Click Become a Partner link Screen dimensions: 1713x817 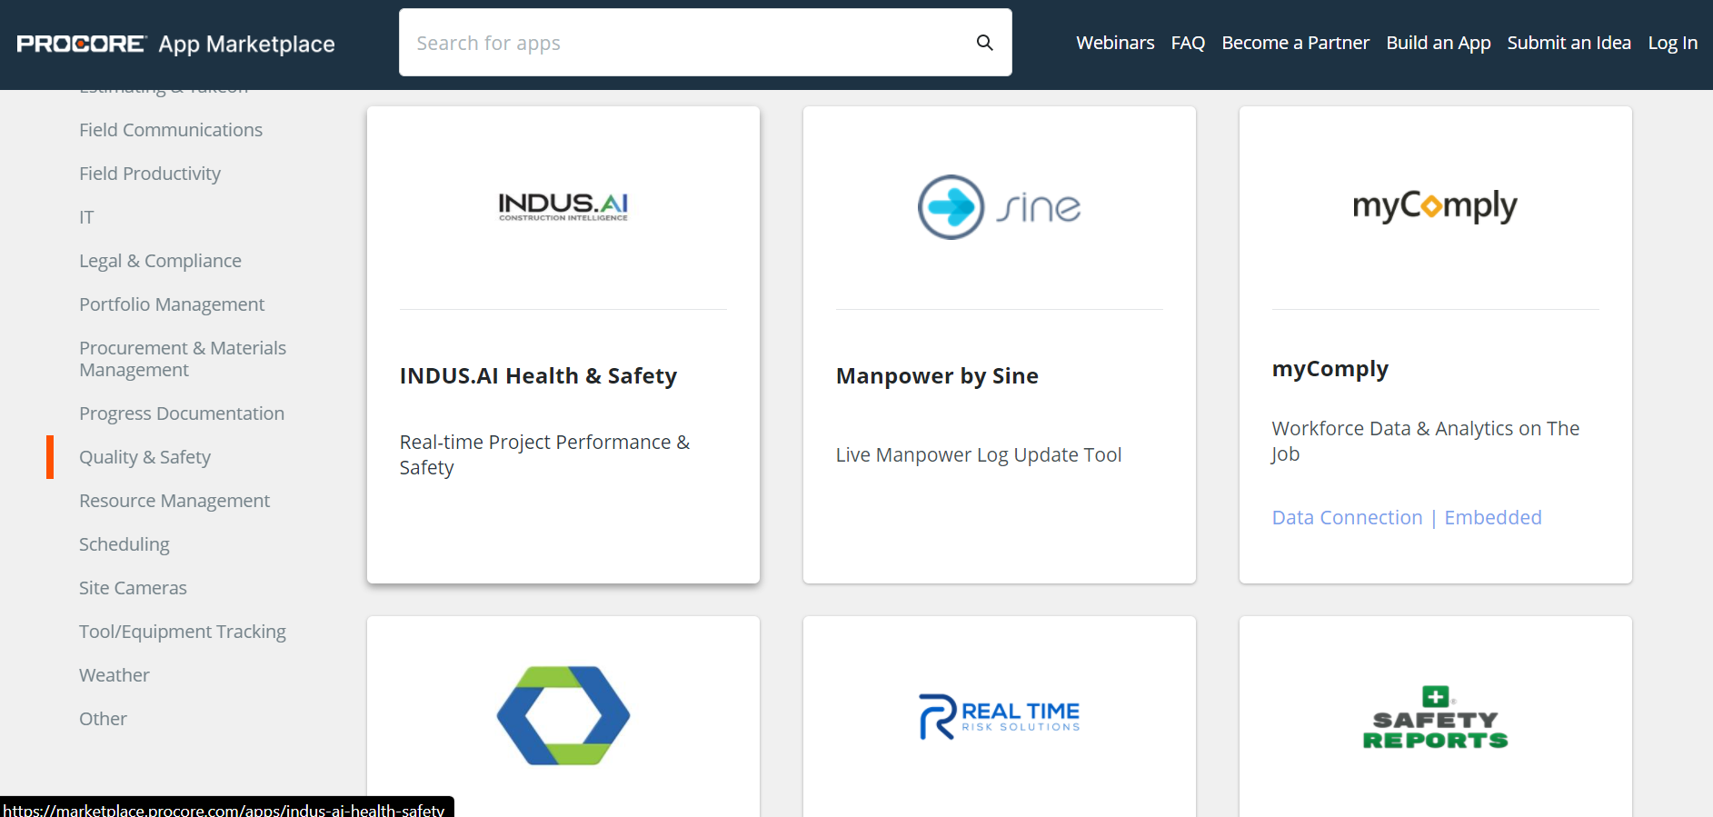click(1294, 43)
